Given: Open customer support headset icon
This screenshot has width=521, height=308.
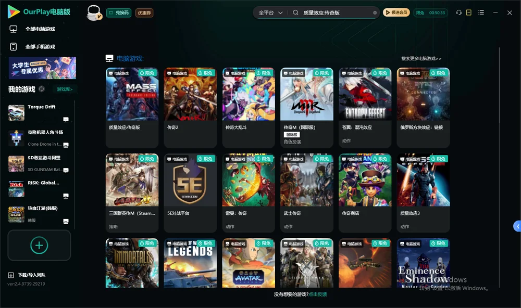Looking at the screenshot, I should click(x=459, y=12).
